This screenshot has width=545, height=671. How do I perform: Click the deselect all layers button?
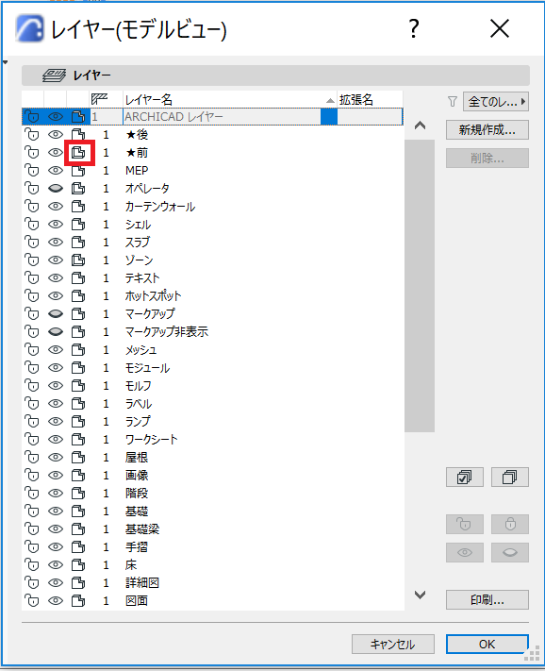pyautogui.click(x=509, y=478)
